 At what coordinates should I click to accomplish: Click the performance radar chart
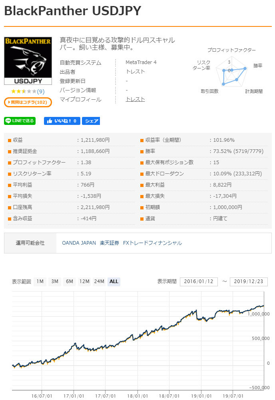tap(232, 71)
